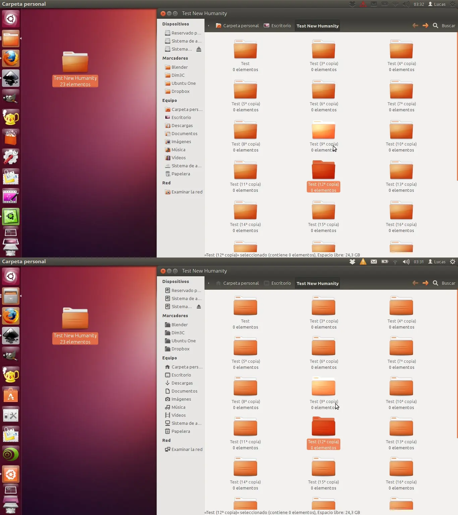Screen dimensions: 458x515
Task: Go forward using the arrow in the lower file window
Action: pyautogui.click(x=425, y=283)
